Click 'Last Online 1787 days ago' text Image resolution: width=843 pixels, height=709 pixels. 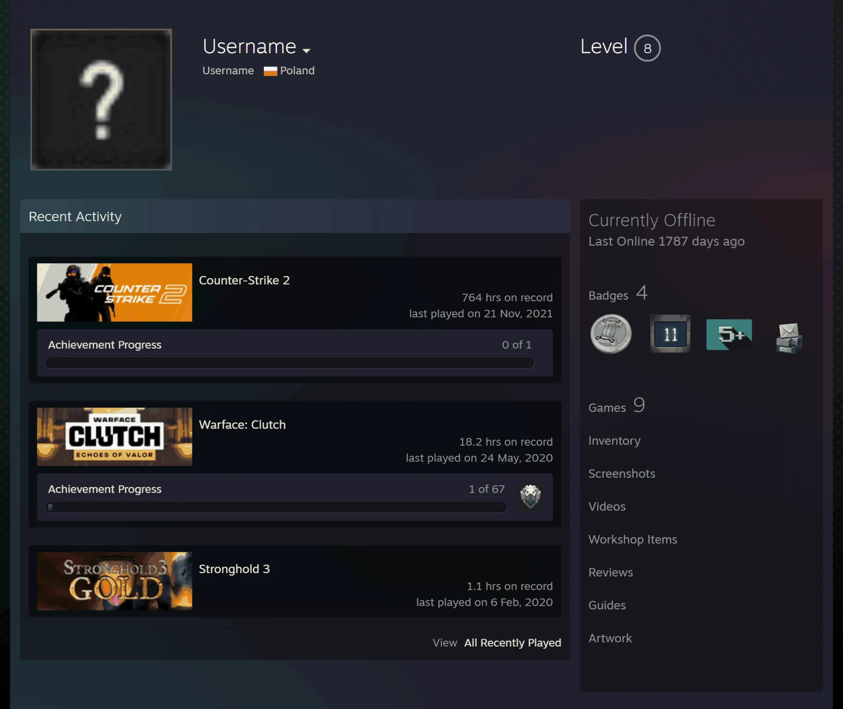point(666,241)
